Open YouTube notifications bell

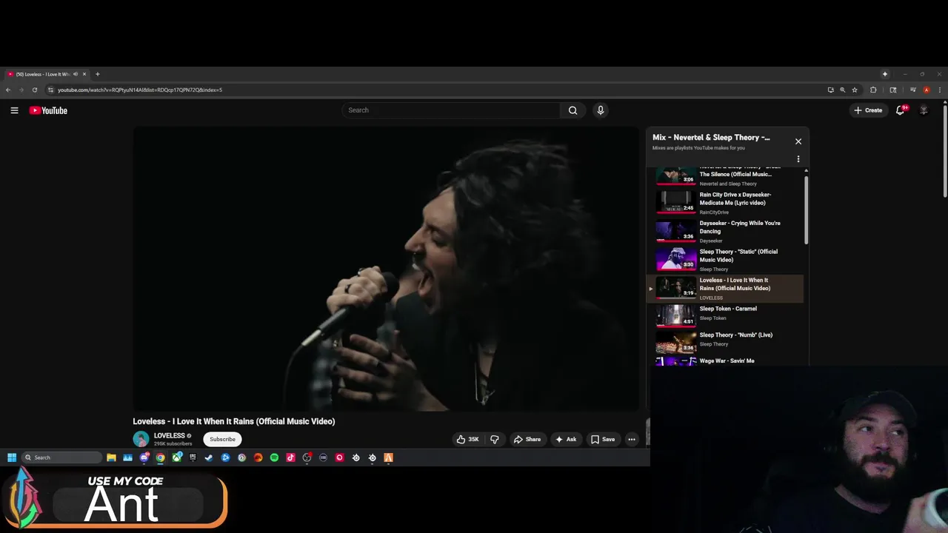click(901, 110)
